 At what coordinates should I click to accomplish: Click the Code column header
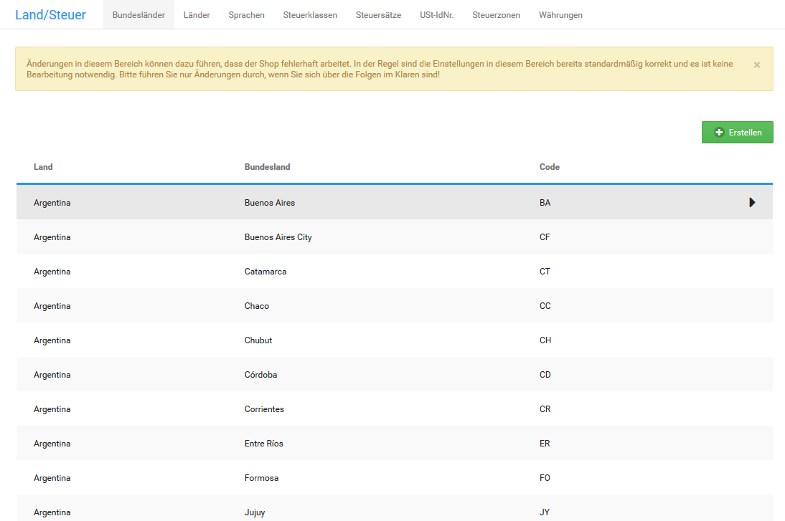pos(549,167)
